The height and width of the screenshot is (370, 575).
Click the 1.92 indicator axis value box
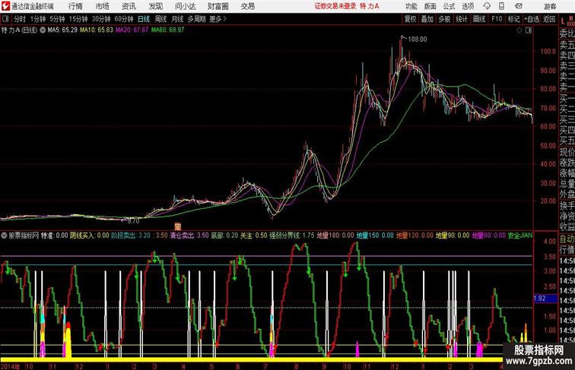545,298
